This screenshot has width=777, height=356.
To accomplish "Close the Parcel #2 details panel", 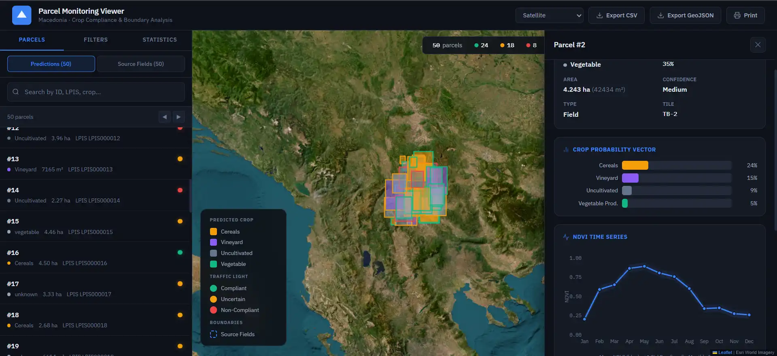I will pos(758,45).
